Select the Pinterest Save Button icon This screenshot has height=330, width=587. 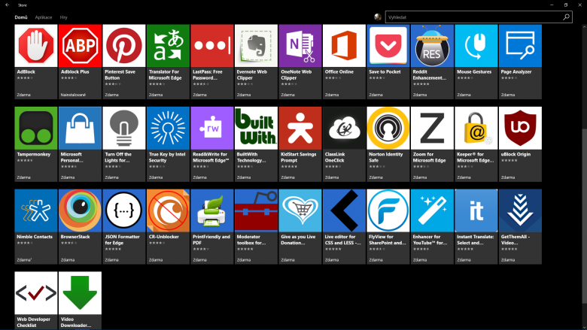point(124,46)
